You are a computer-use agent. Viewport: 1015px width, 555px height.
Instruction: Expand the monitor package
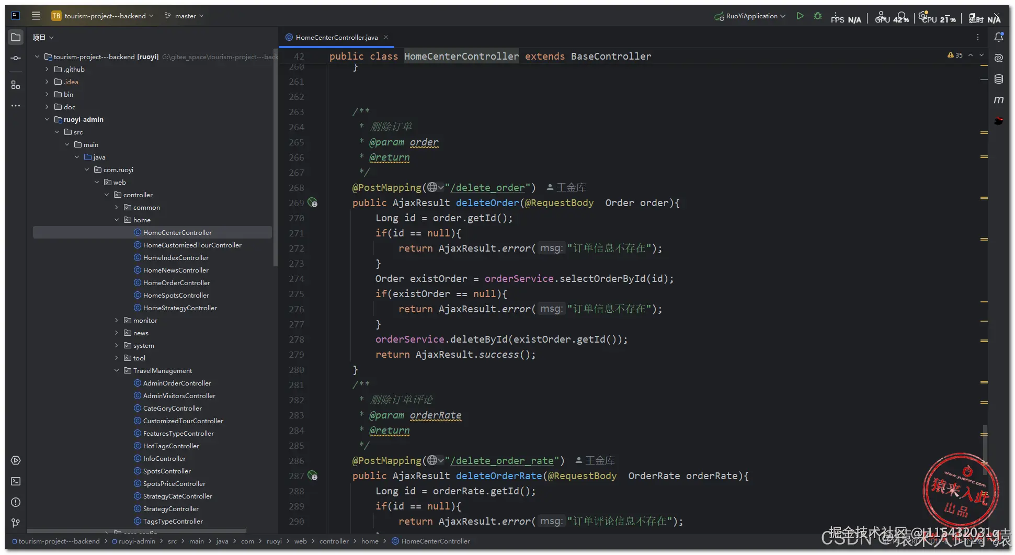pyautogui.click(x=117, y=320)
